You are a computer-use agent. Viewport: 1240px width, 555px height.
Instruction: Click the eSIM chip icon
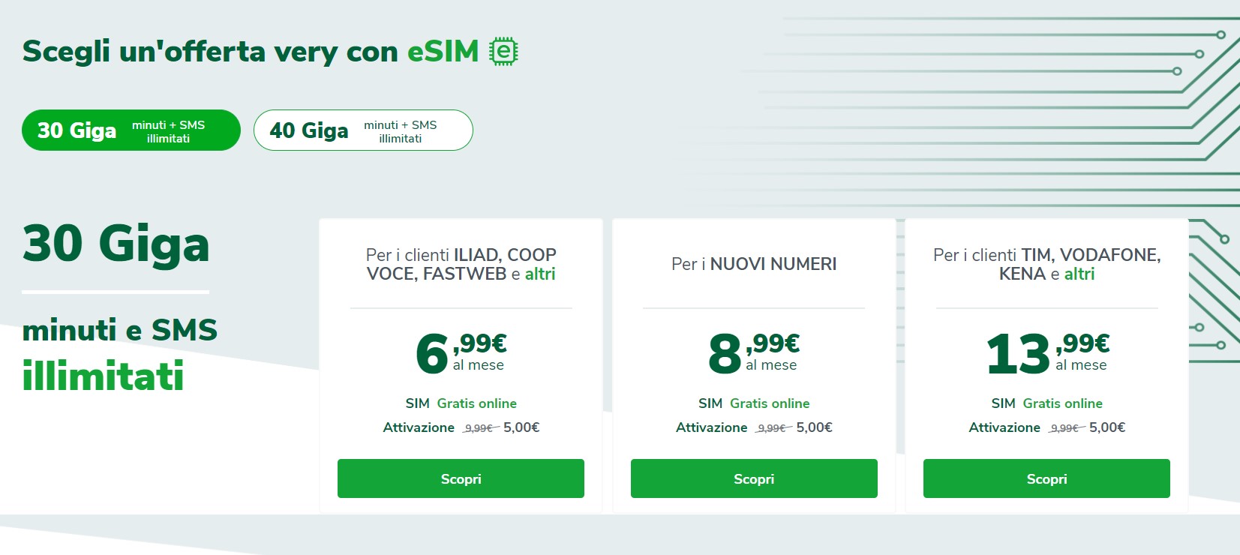(503, 52)
